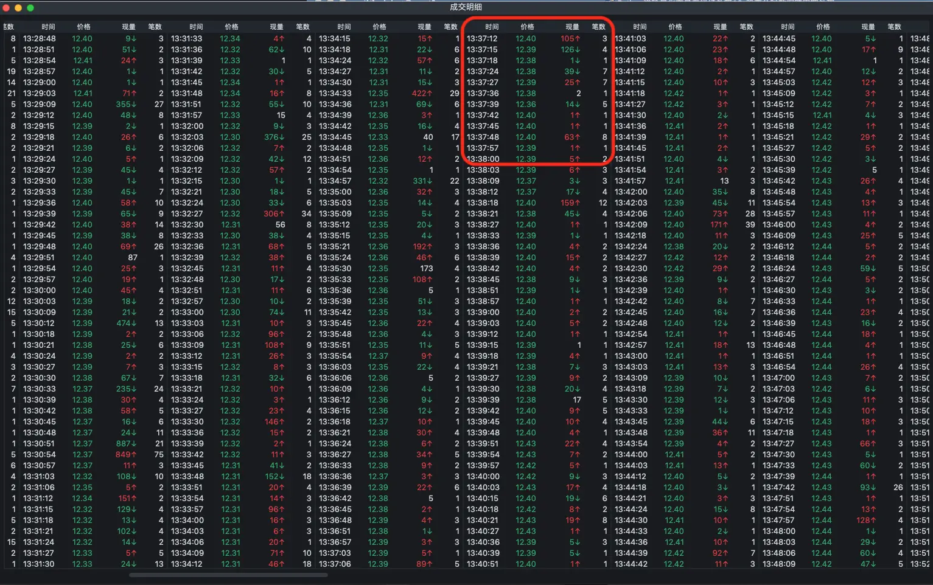The height and width of the screenshot is (585, 933).
Task: Select the 13:40:00 trade row
Action: pos(537,476)
